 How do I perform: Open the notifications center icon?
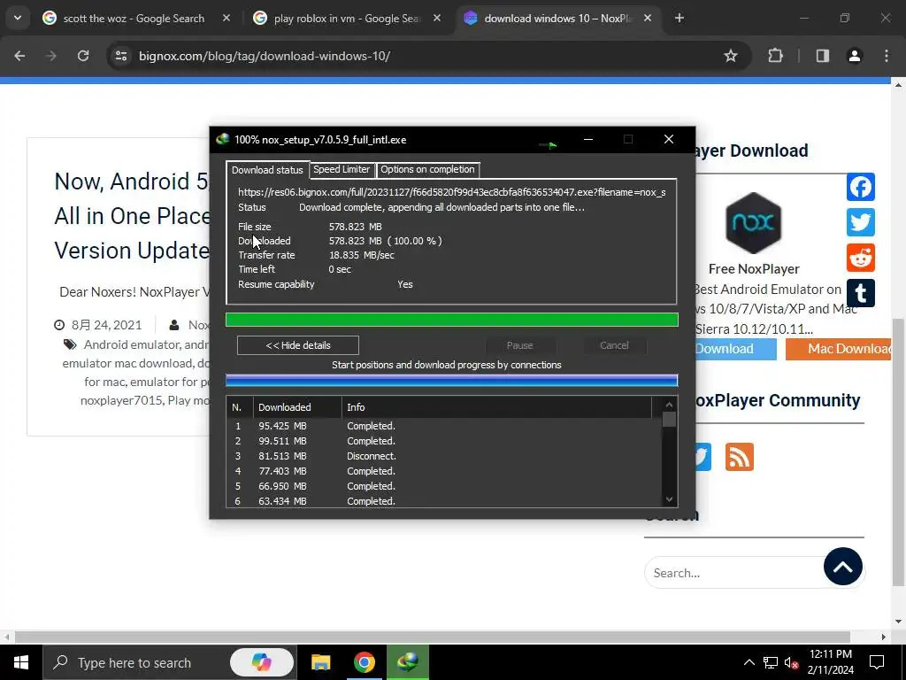click(877, 662)
